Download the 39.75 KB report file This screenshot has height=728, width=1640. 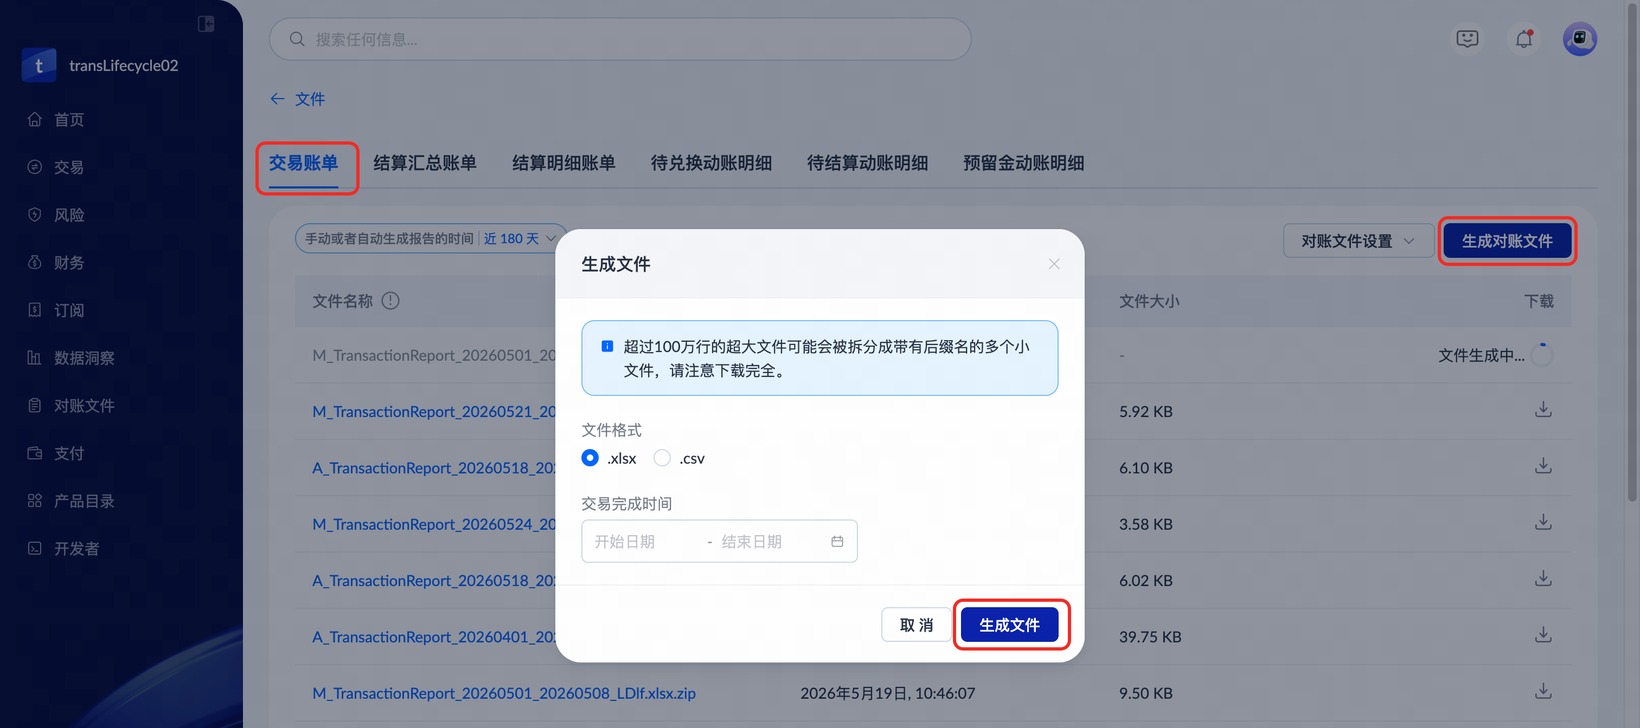[1542, 635]
